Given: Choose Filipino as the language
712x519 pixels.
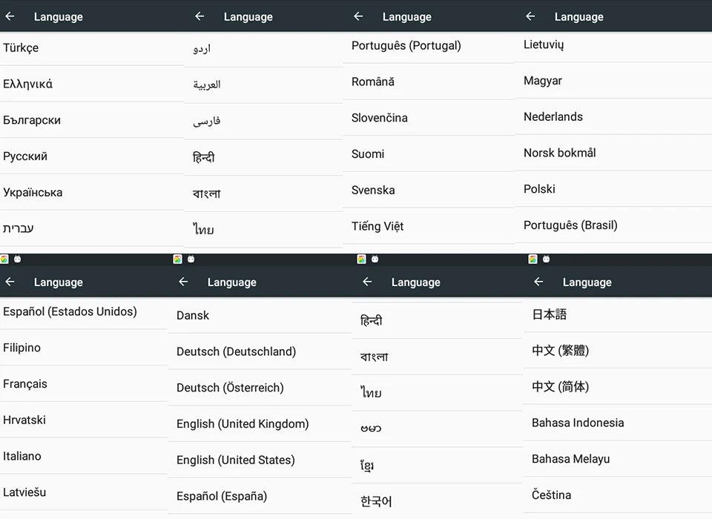Looking at the screenshot, I should (x=22, y=348).
